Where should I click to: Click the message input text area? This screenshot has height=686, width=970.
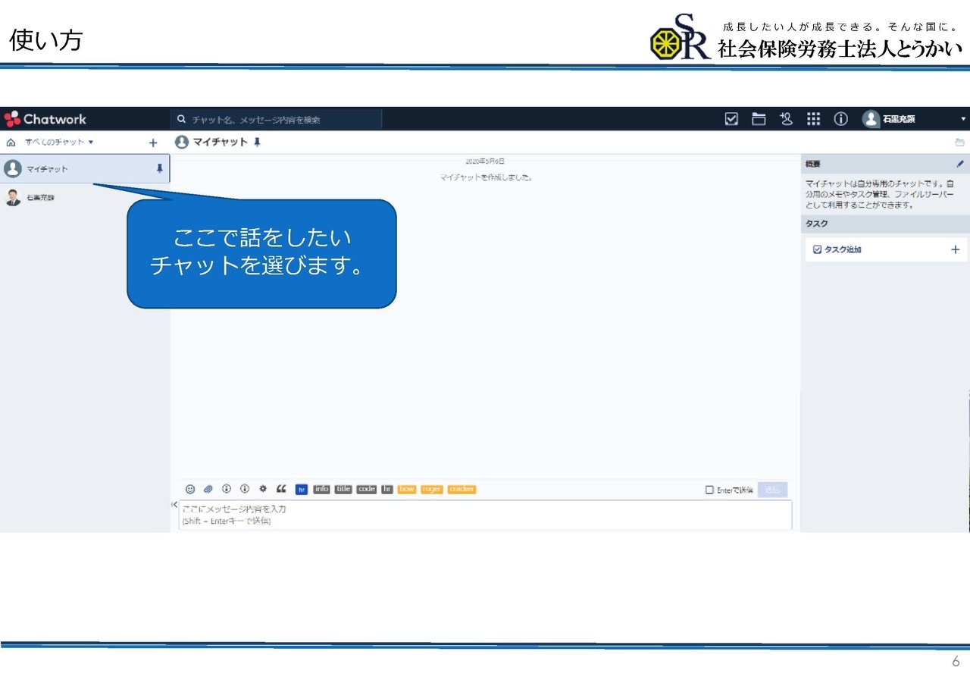tap(486, 515)
